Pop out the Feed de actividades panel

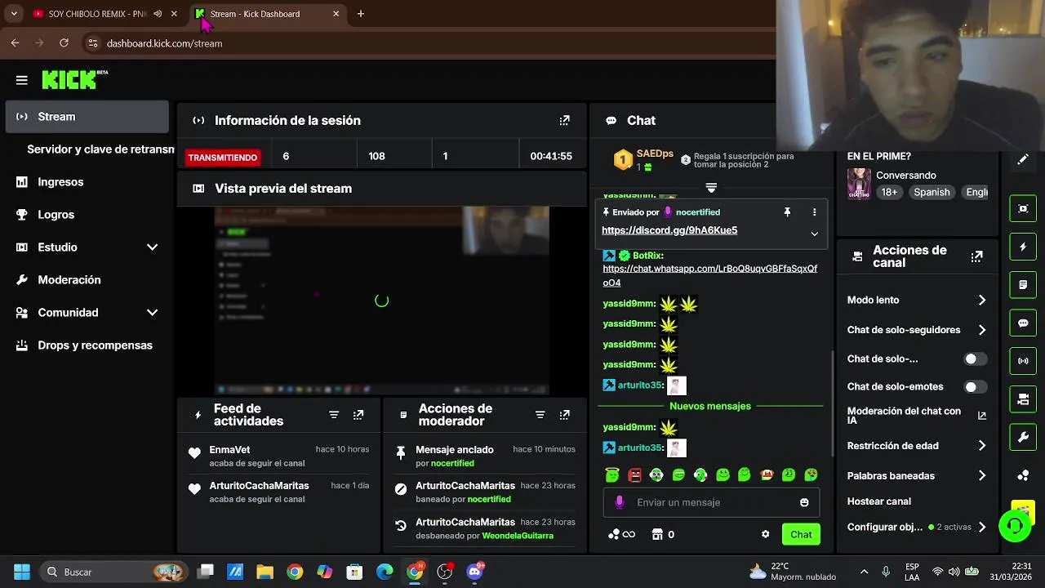tap(358, 415)
